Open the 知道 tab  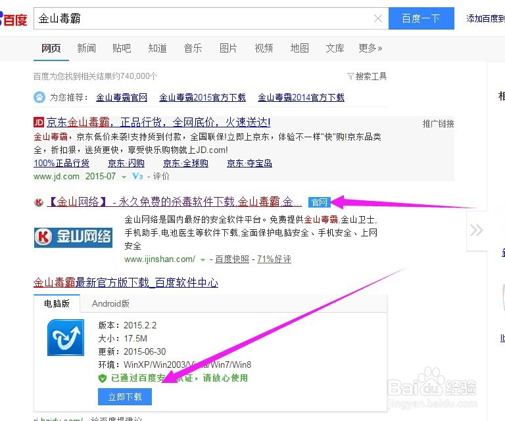tap(157, 48)
